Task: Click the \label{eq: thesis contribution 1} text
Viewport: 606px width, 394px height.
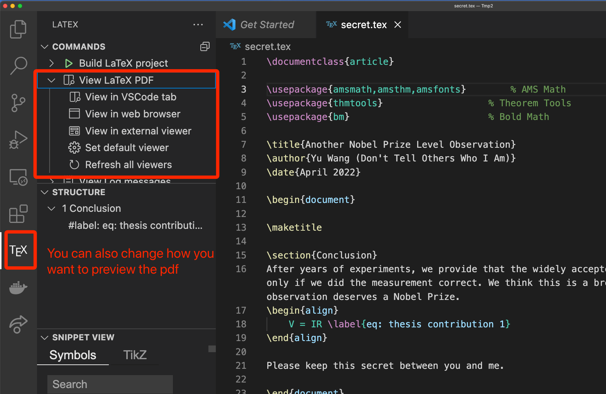Action: [x=419, y=324]
